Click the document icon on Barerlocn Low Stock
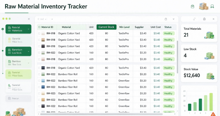The height and width of the screenshot is (116, 220). tap(9, 50)
